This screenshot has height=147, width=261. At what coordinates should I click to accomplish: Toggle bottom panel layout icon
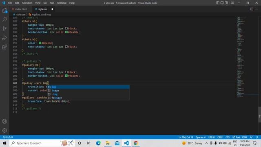(222, 3)
